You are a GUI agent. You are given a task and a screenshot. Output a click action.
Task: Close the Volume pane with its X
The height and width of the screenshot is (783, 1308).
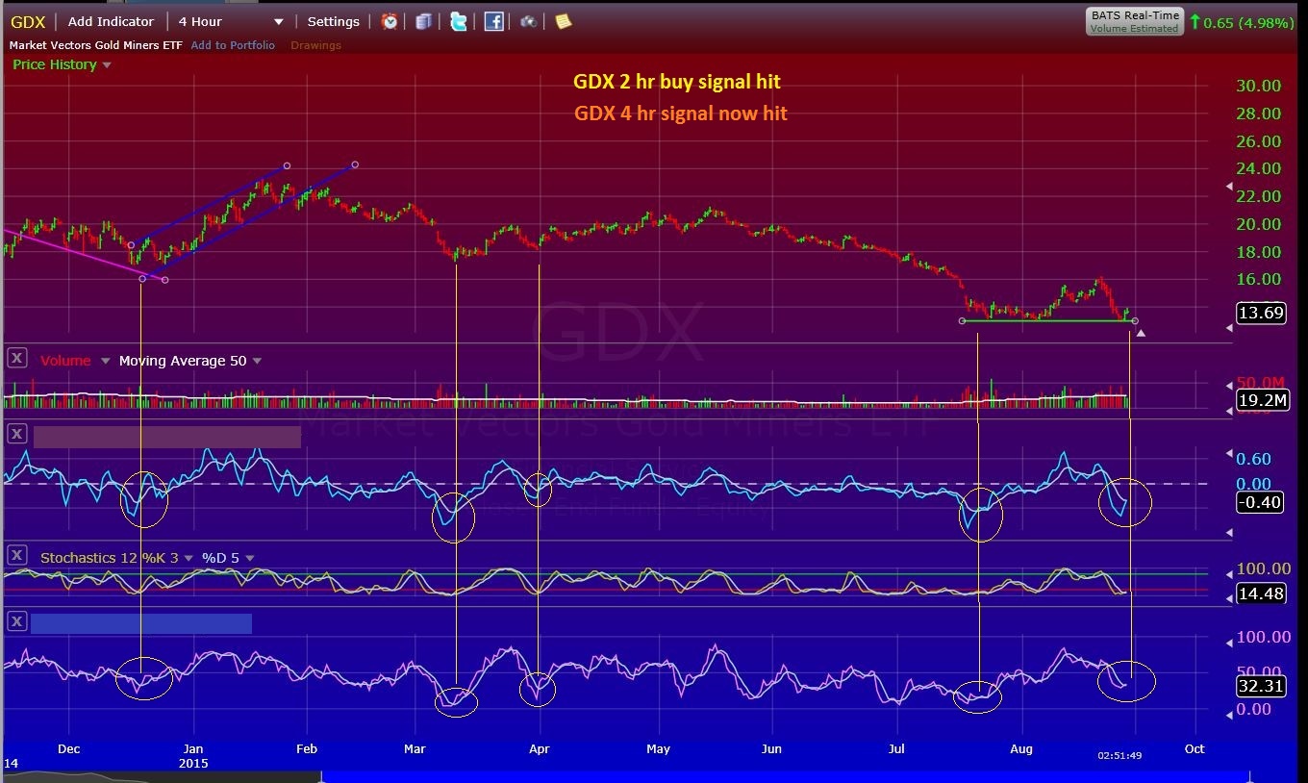click(16, 359)
